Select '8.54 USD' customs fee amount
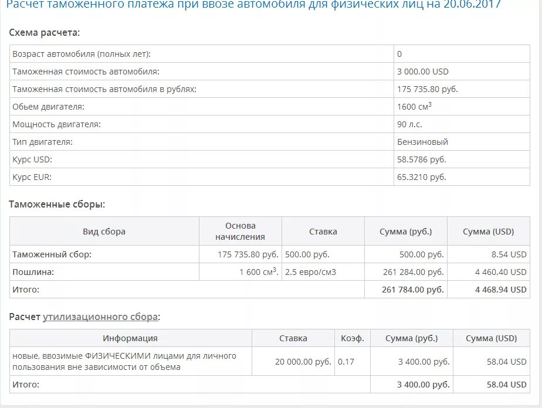 point(509,254)
